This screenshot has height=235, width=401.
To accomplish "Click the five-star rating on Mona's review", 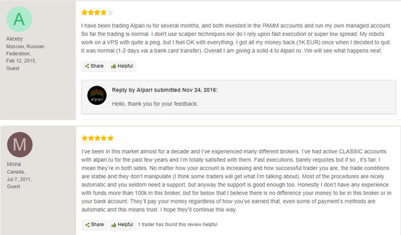I will tap(98, 138).
